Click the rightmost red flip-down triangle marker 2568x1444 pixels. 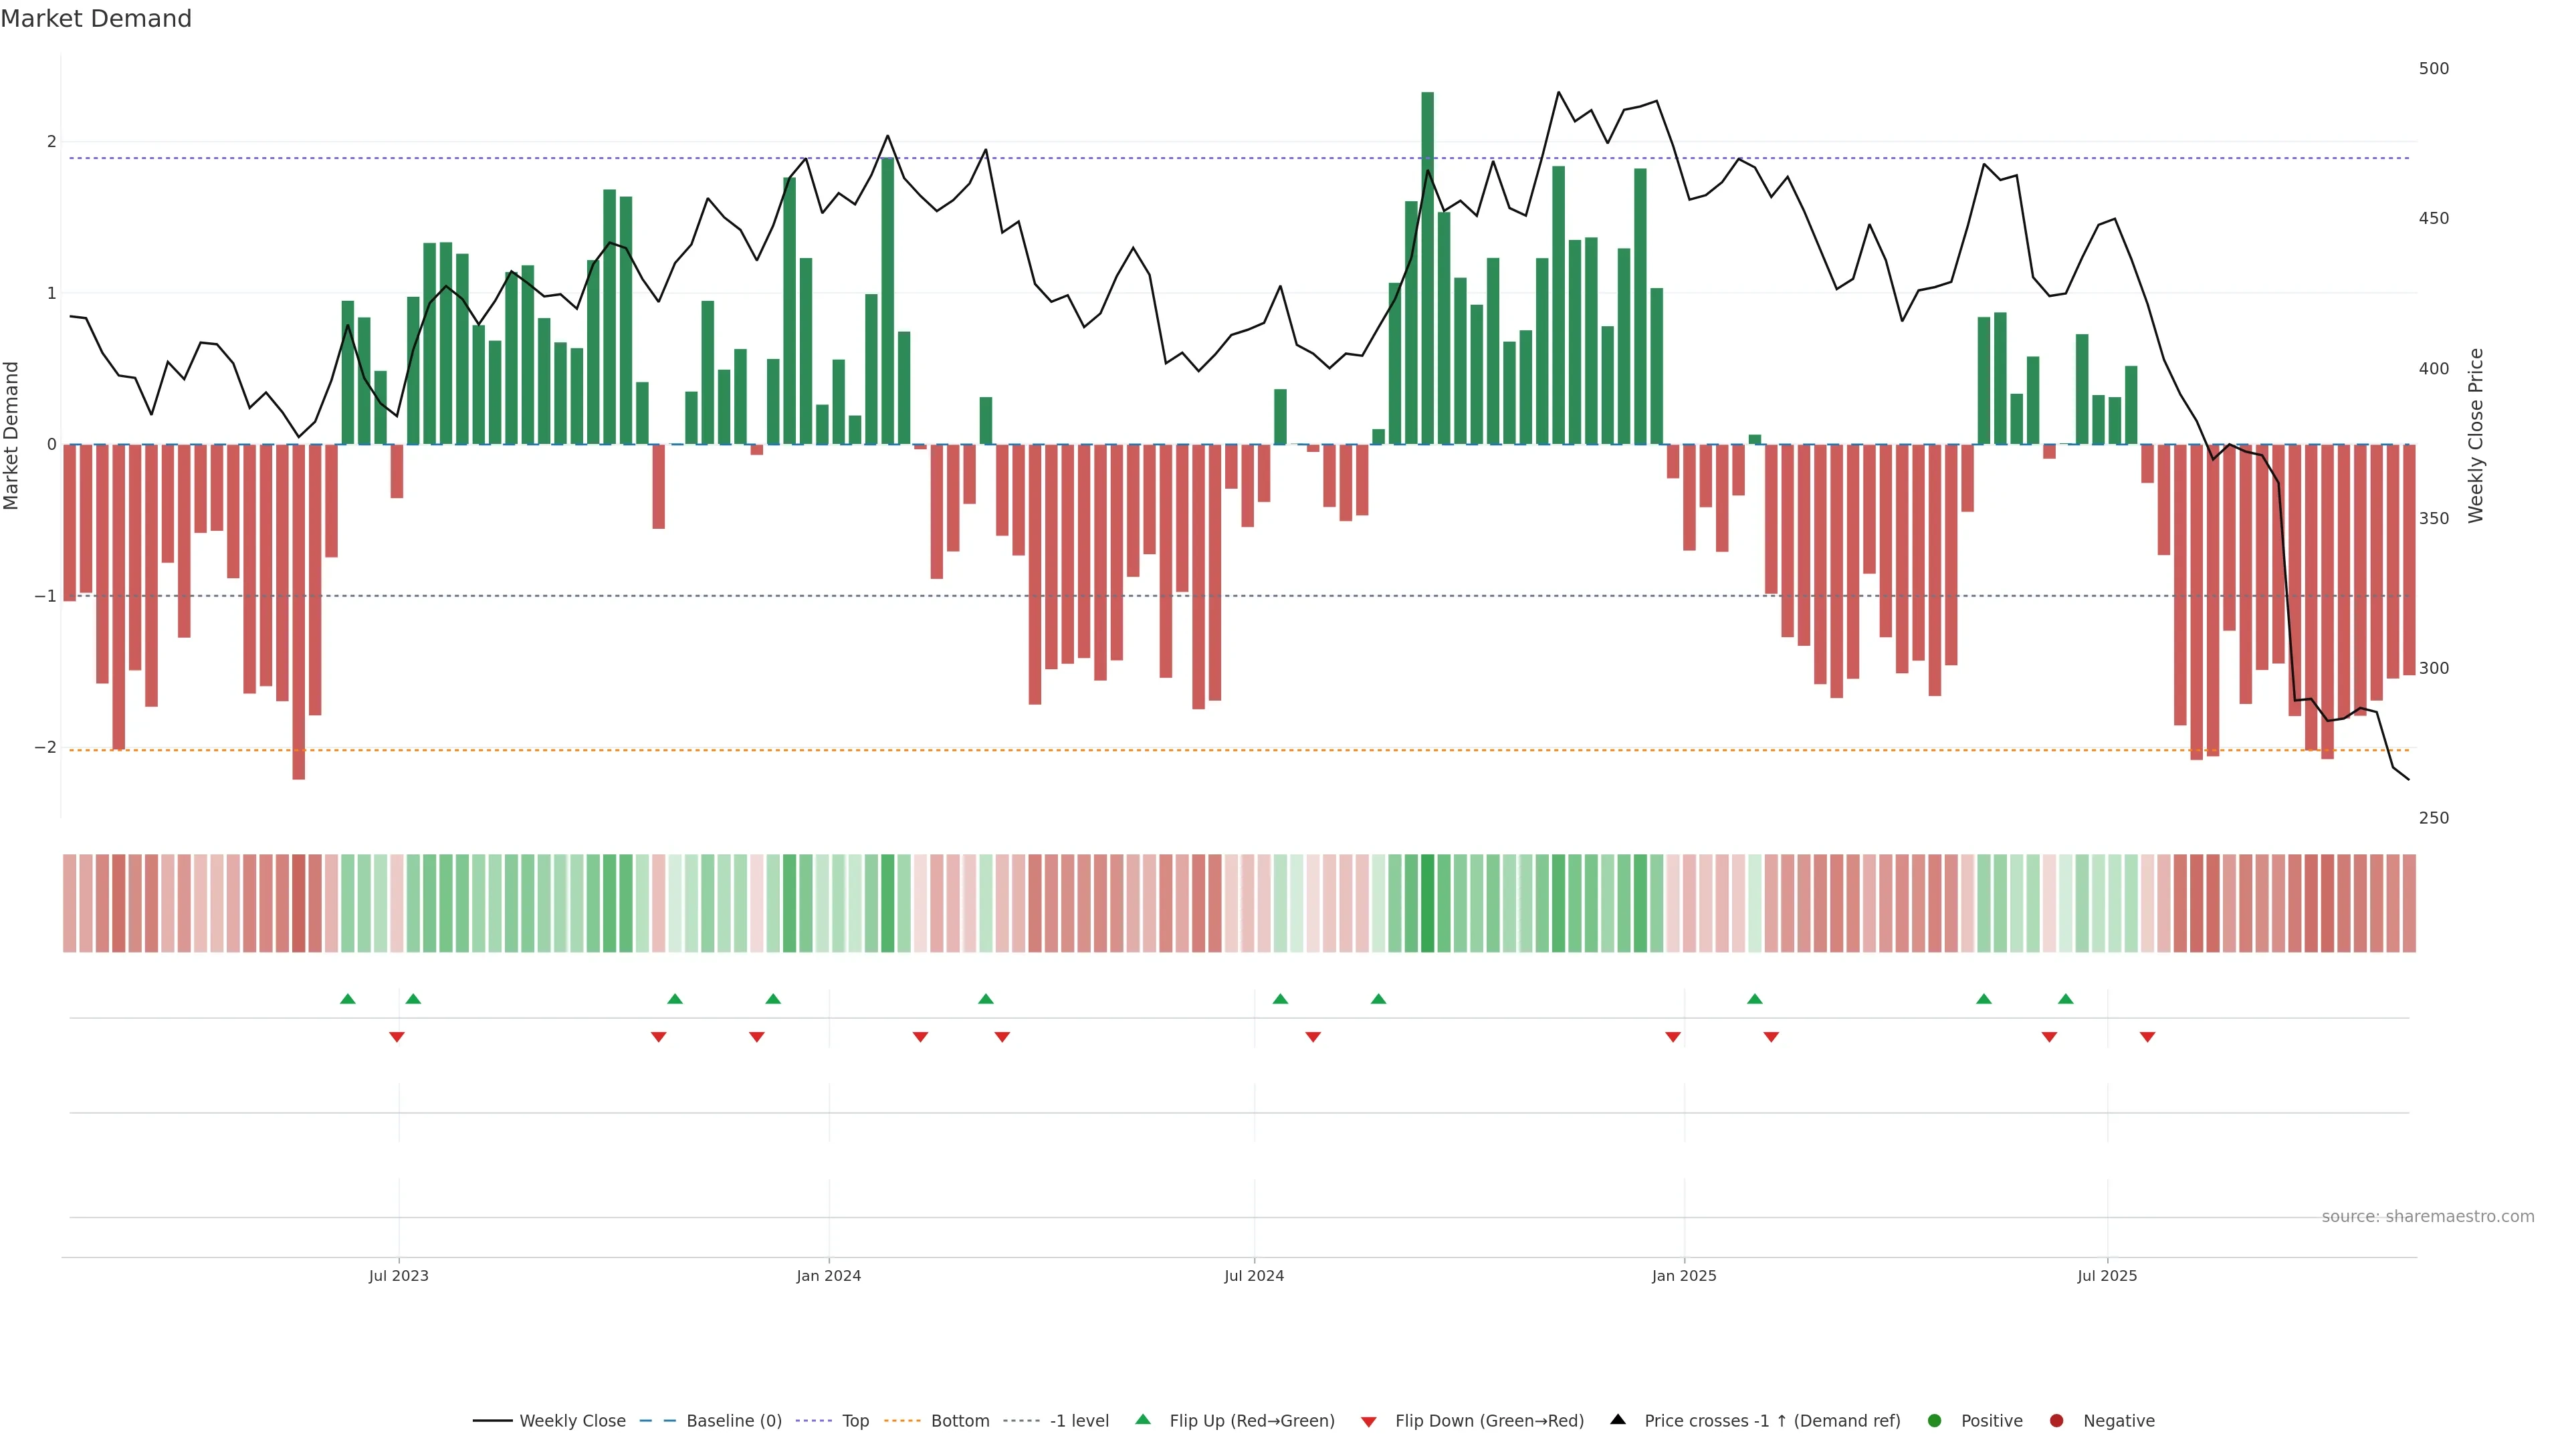click(2147, 1038)
